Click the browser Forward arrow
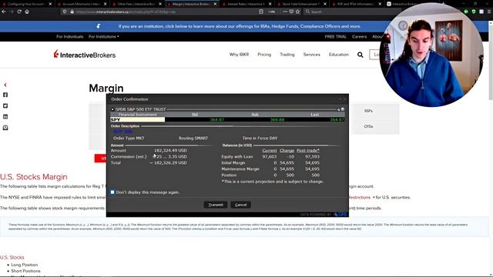This screenshot has width=493, height=277. [x=12, y=12]
